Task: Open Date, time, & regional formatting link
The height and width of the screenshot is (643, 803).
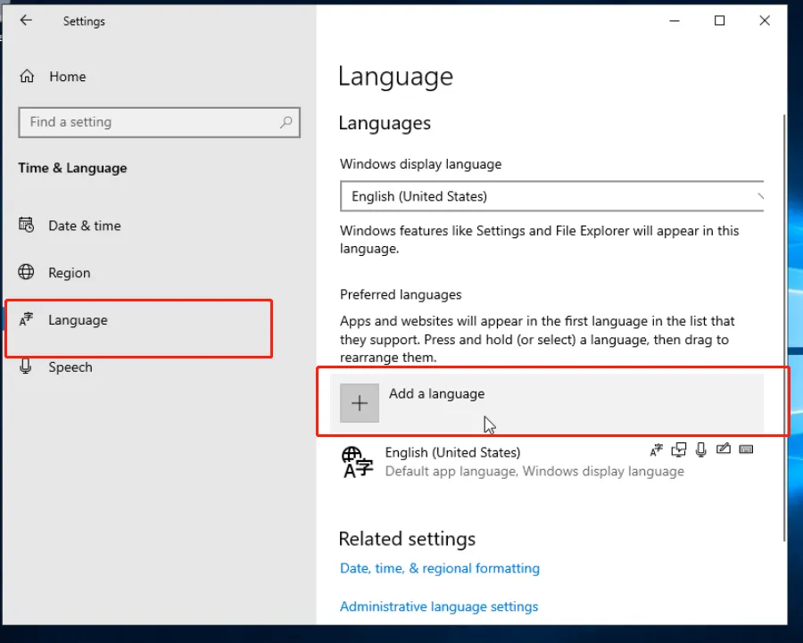Action: tap(439, 568)
